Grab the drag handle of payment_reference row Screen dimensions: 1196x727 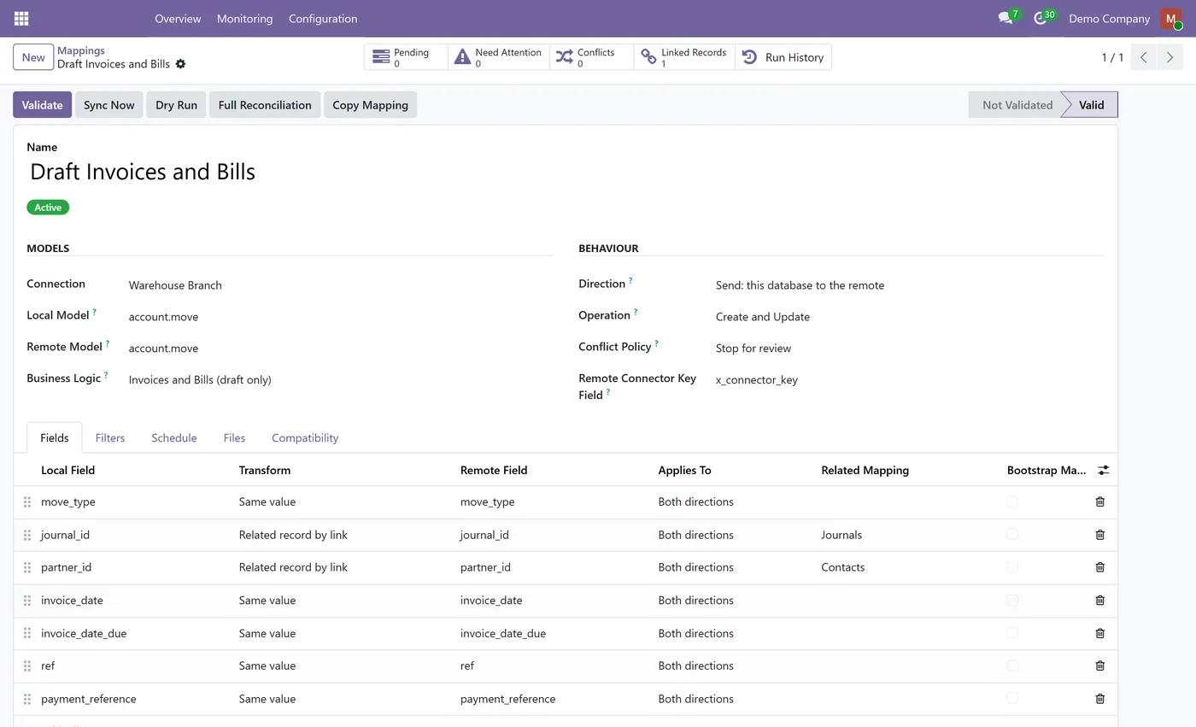(27, 699)
